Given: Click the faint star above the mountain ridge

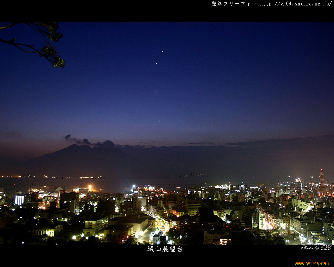Looking at the screenshot, I should [160, 122].
